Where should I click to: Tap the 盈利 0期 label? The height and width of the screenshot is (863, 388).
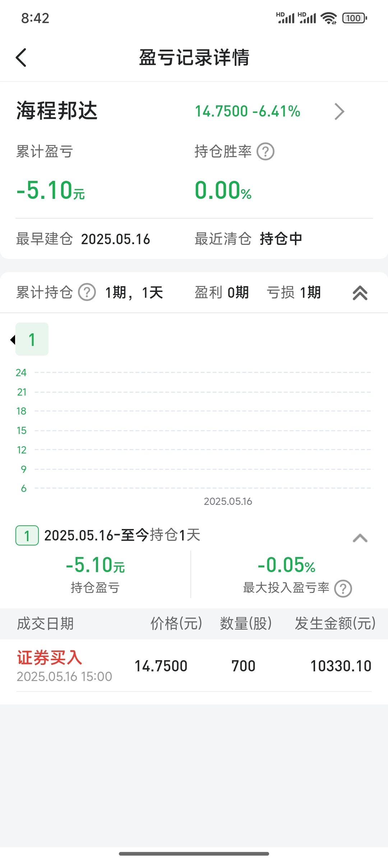[222, 292]
